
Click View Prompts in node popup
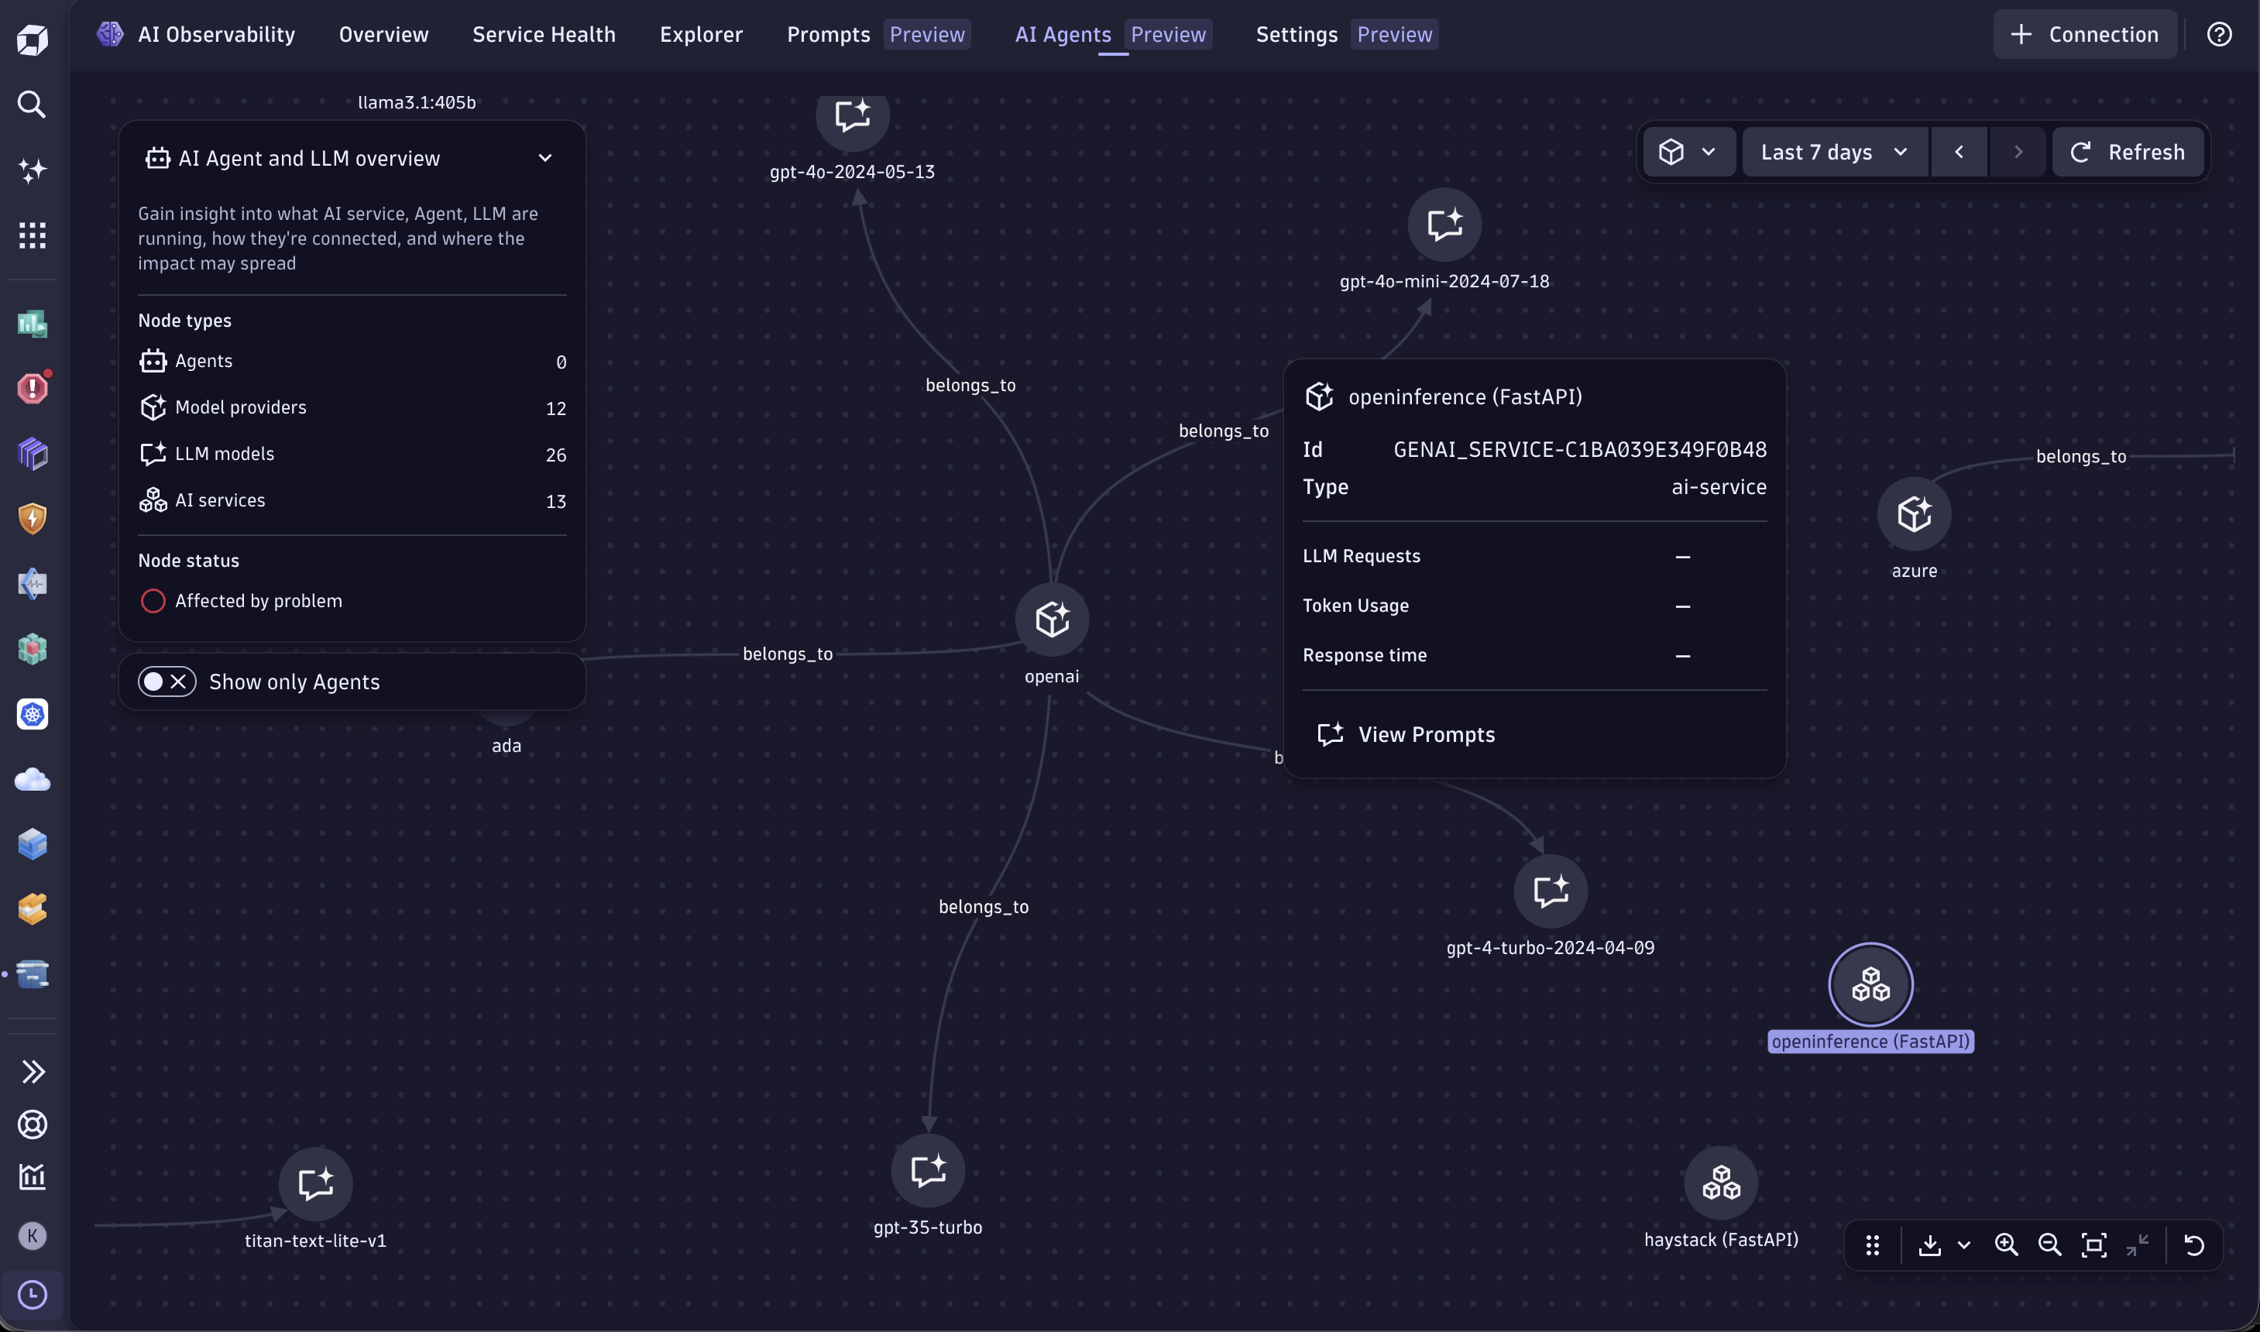(x=1406, y=734)
